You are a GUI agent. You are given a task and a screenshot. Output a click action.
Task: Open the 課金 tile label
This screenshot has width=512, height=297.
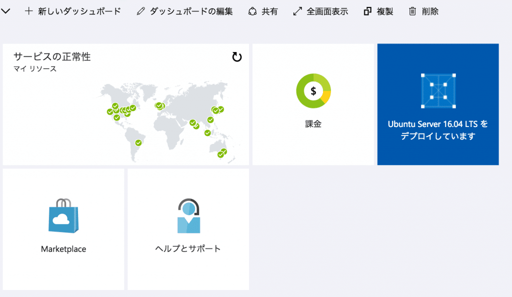tap(313, 124)
